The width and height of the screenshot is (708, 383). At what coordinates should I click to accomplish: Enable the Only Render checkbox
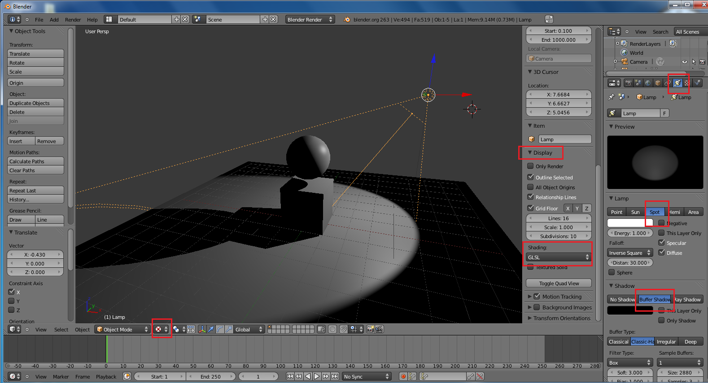(530, 166)
